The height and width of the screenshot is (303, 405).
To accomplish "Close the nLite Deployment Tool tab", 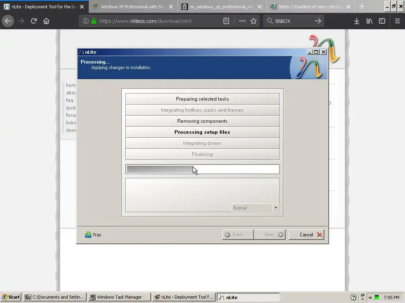I will [x=82, y=7].
